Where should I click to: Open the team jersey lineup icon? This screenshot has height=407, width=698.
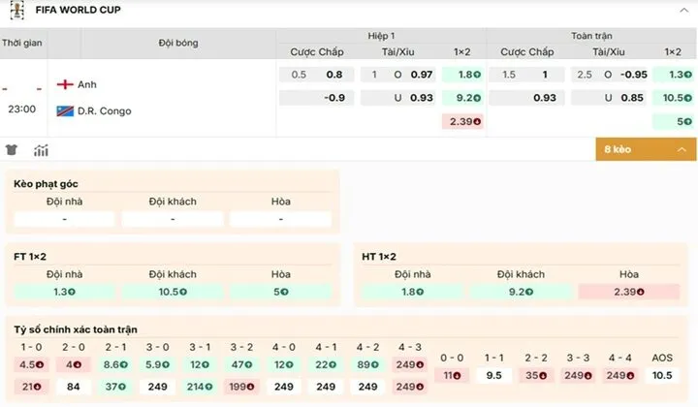pos(12,150)
